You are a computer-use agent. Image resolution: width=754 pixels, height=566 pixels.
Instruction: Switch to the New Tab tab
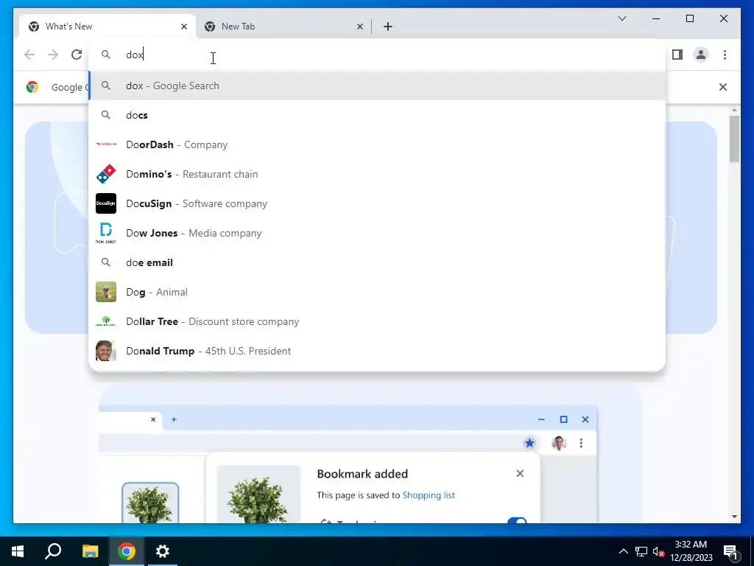pos(283,27)
